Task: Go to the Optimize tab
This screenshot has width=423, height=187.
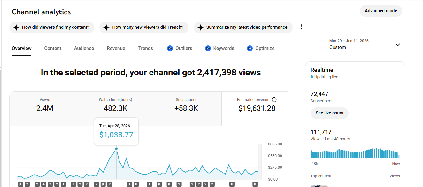Action: click(261, 48)
